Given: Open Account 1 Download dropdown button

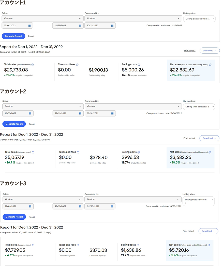Looking at the screenshot, I should tap(210, 50).
